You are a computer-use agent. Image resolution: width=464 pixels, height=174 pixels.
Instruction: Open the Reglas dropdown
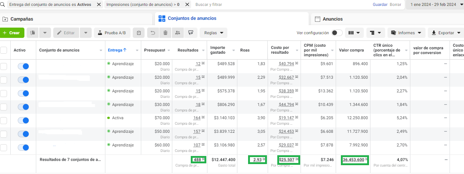(x=214, y=33)
